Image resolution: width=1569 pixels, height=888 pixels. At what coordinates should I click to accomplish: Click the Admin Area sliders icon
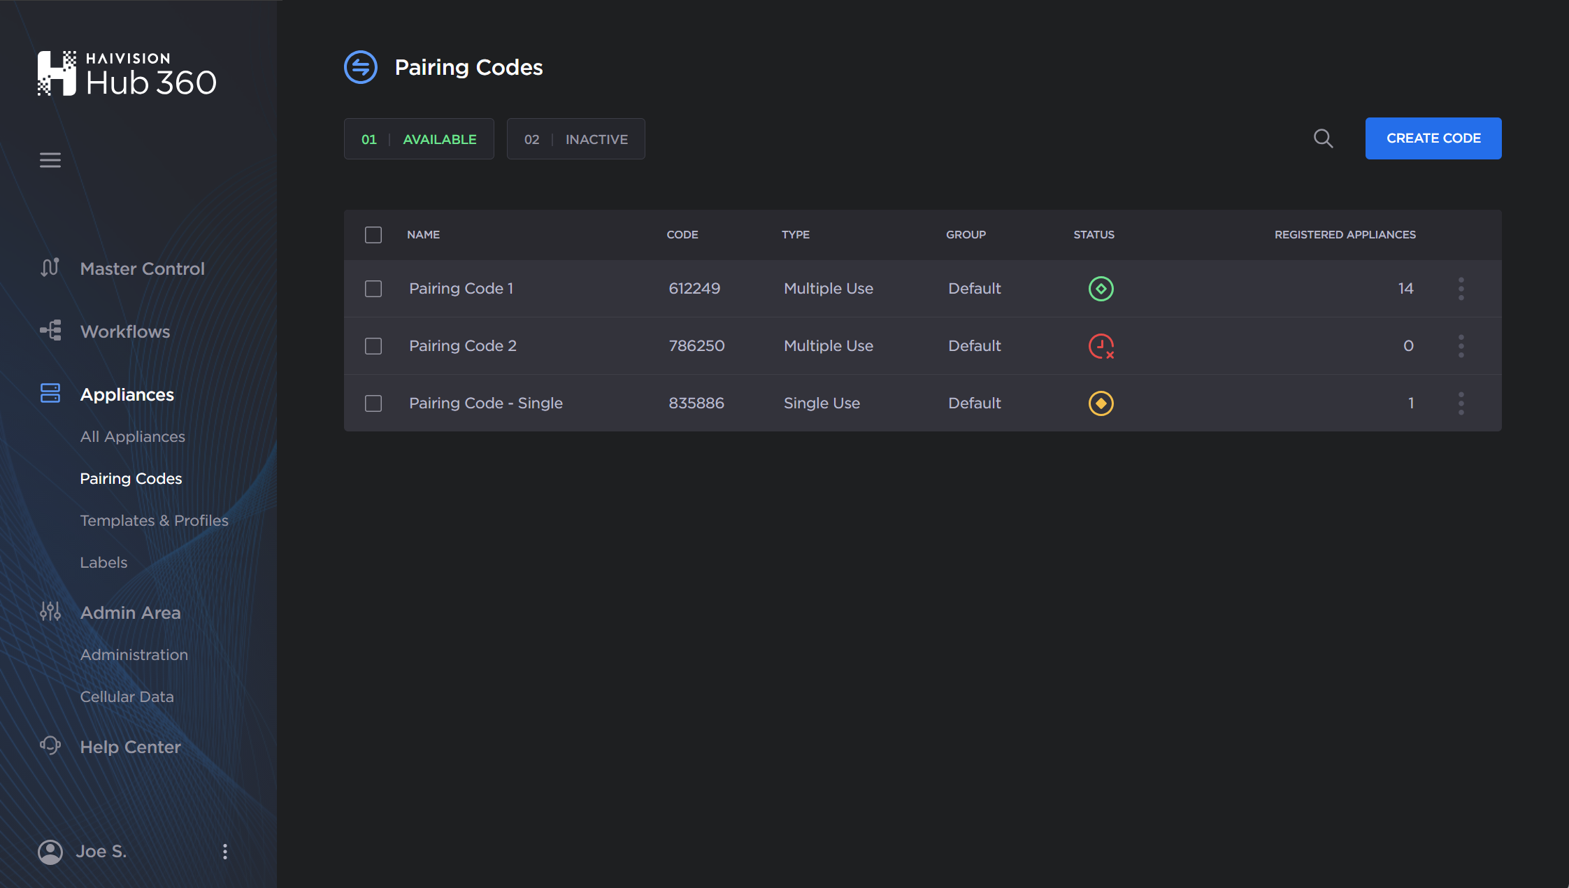(x=50, y=611)
